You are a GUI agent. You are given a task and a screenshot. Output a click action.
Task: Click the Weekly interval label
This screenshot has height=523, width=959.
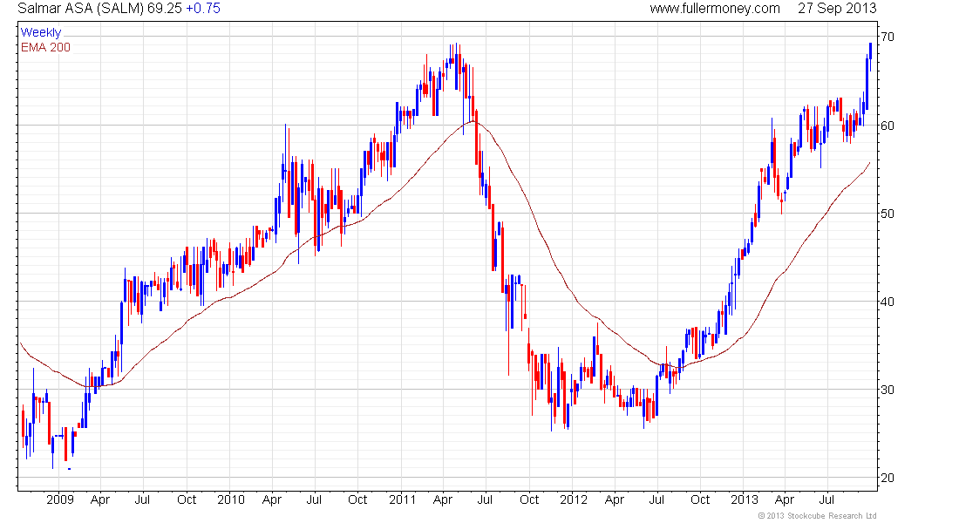click(x=41, y=32)
